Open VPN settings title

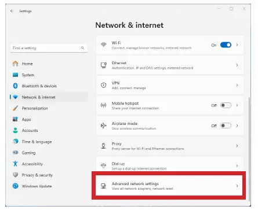click(x=115, y=83)
